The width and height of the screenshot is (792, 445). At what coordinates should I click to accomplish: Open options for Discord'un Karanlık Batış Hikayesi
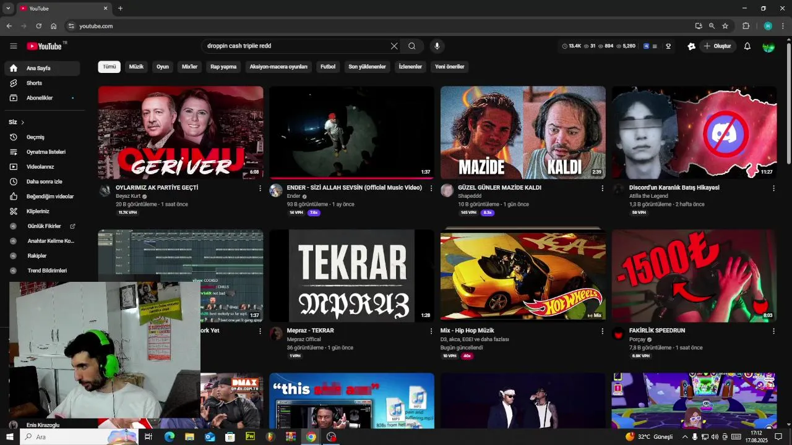(x=773, y=189)
